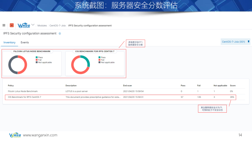Click the orange W app icon
The height and width of the screenshot is (142, 252).
tap(12, 25)
